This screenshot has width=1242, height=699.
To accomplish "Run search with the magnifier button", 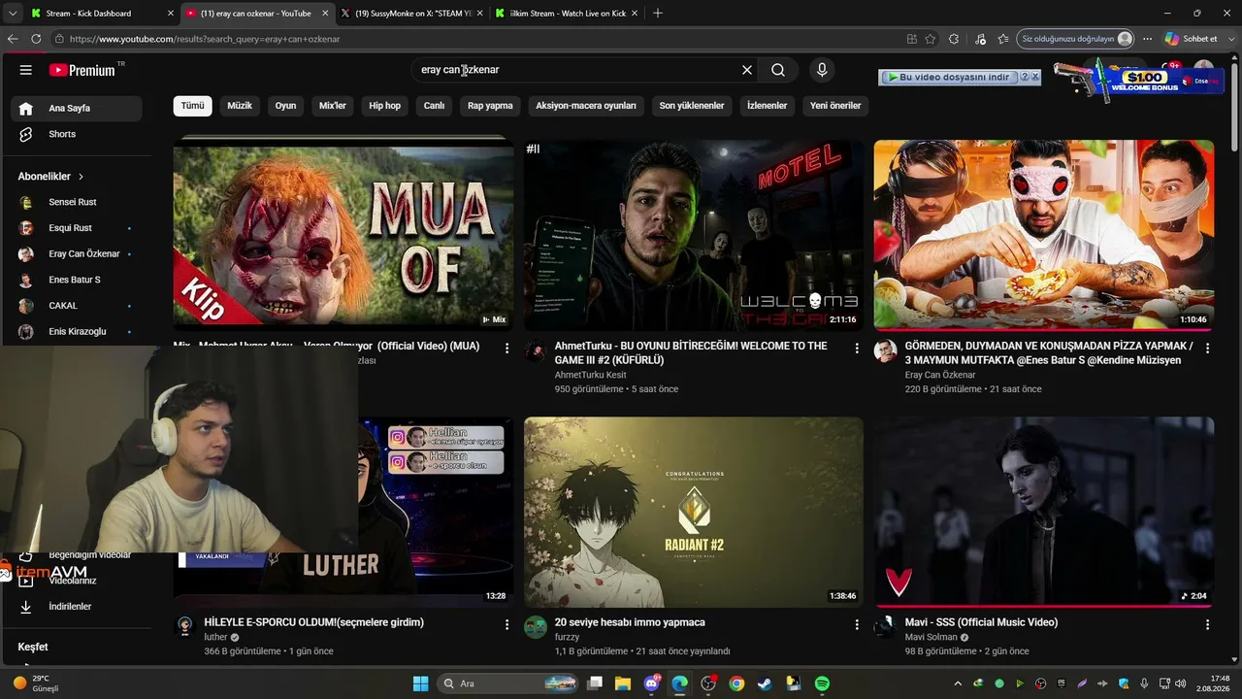I will tap(778, 70).
